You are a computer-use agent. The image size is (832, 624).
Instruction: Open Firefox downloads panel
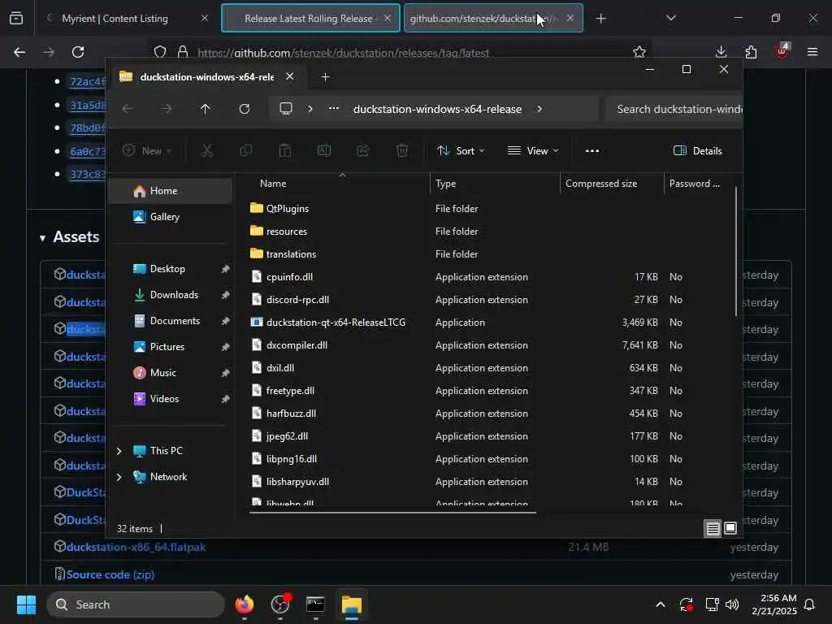[721, 52]
